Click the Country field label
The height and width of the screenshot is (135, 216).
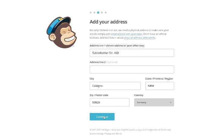click(139, 95)
